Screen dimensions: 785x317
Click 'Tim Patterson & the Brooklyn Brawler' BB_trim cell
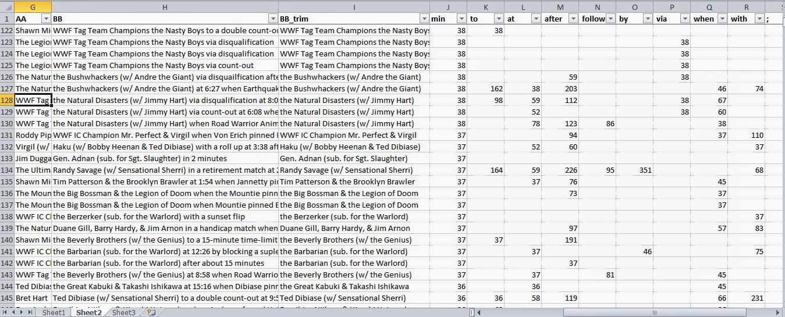coord(354,181)
